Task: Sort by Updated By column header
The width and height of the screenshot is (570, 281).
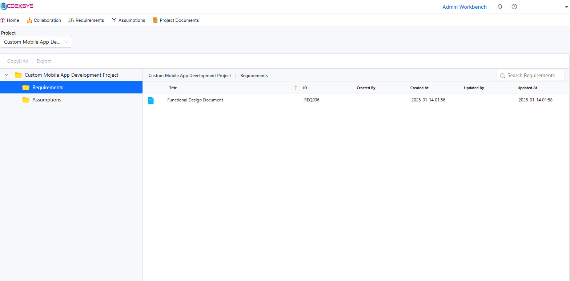Action: pyautogui.click(x=474, y=88)
